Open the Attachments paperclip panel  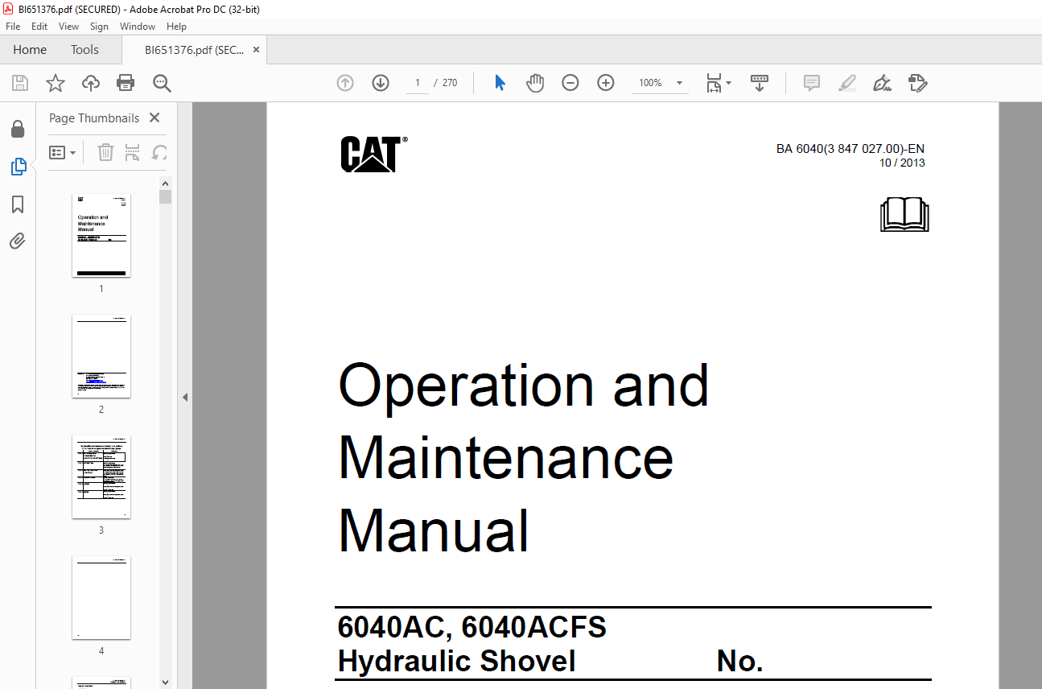[x=18, y=241]
